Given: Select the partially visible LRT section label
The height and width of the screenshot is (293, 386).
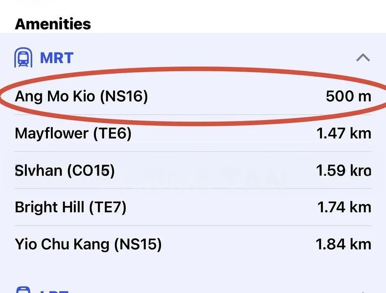Looking at the screenshot, I should 55,291.
